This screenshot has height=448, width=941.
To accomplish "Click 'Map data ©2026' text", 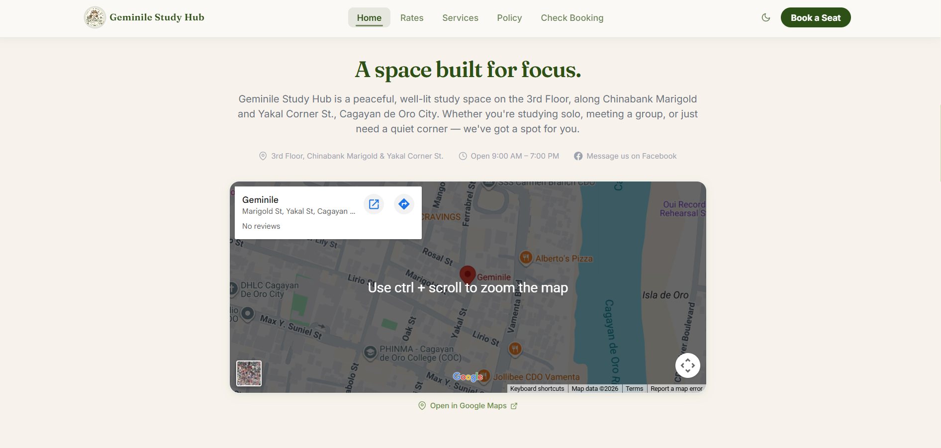I will [x=595, y=389].
